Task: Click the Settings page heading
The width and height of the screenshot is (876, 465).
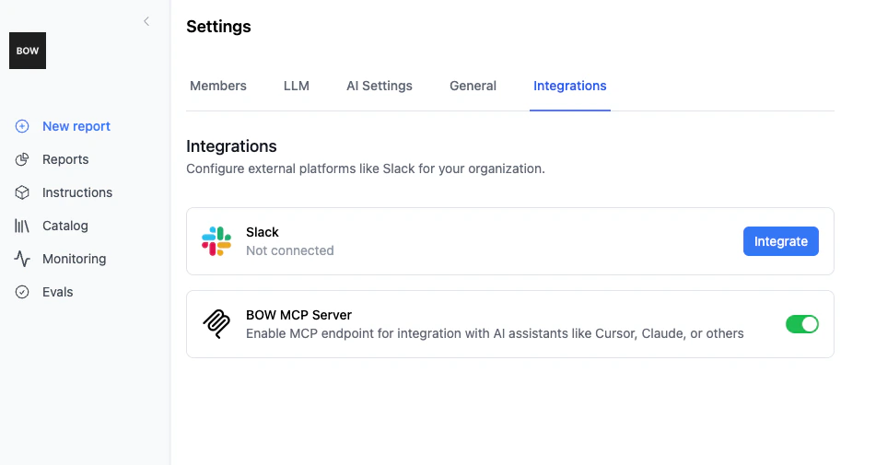Action: (218, 27)
